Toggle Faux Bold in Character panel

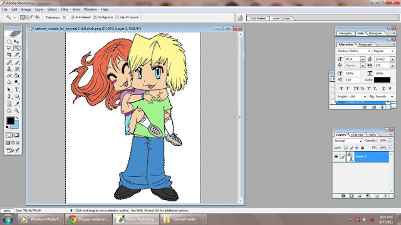tap(341, 88)
